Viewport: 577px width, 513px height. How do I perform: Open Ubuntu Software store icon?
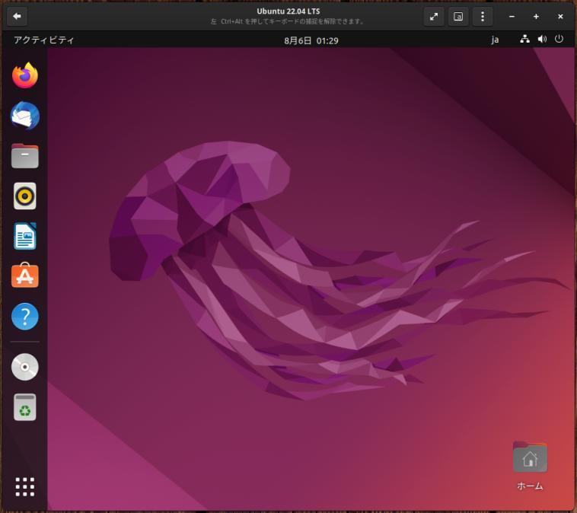click(24, 276)
